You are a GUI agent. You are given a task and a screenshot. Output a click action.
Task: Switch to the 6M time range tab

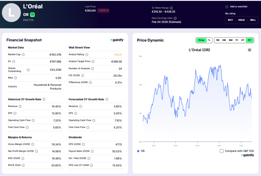click(230, 40)
